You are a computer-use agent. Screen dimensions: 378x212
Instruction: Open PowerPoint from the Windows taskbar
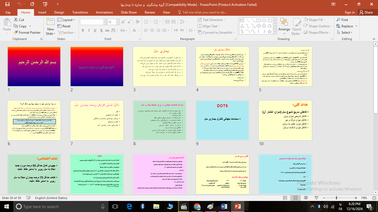click(237, 206)
